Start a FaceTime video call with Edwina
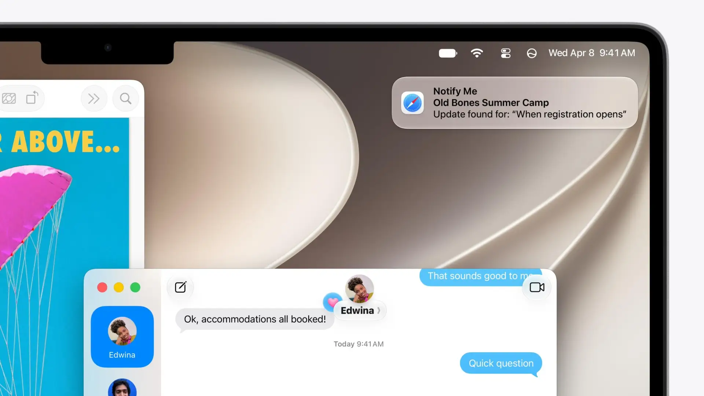This screenshot has height=396, width=704. point(537,287)
